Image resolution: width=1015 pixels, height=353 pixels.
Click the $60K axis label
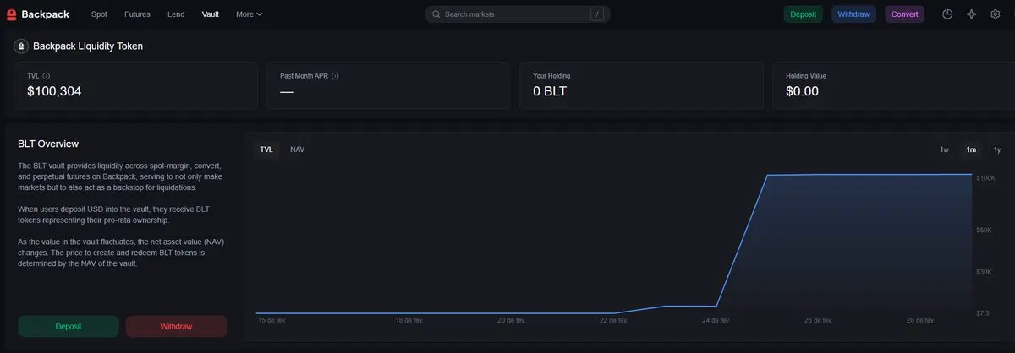coord(985,230)
